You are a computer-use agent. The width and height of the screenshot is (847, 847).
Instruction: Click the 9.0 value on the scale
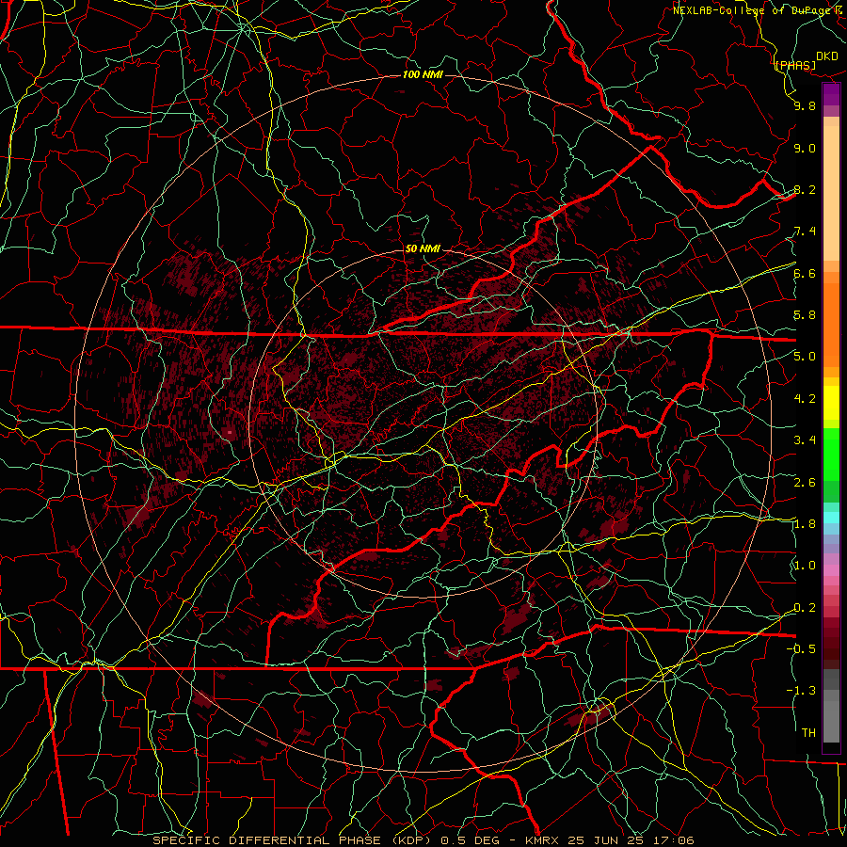coord(805,148)
